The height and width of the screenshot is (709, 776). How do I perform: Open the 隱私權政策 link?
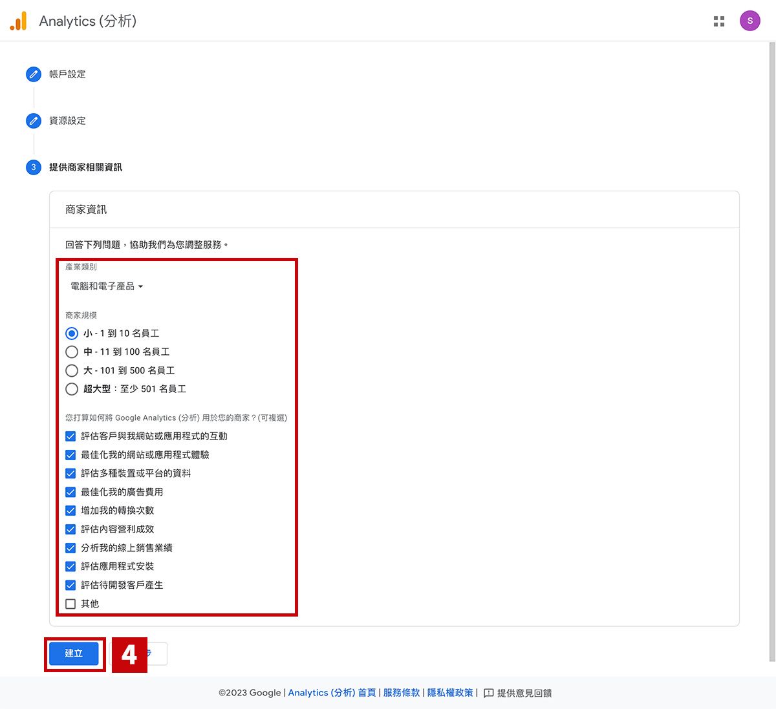pyautogui.click(x=450, y=693)
